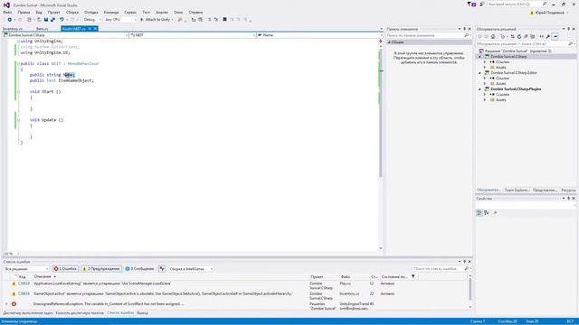This screenshot has height=325, width=579.
Task: Click the Solution Explorer show all files icon
Action: 533,36
